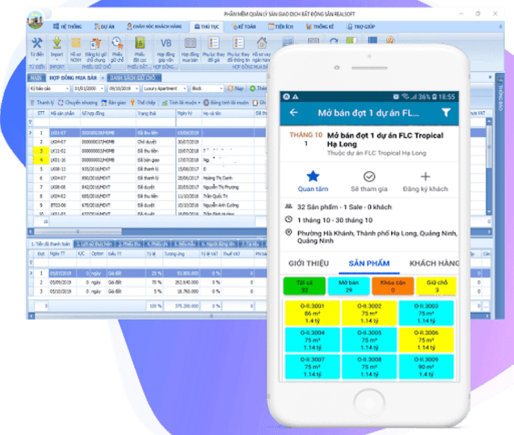The image size is (514, 435).
Task: Open Hợp đồng góp vốn VB icon
Action: tap(166, 43)
